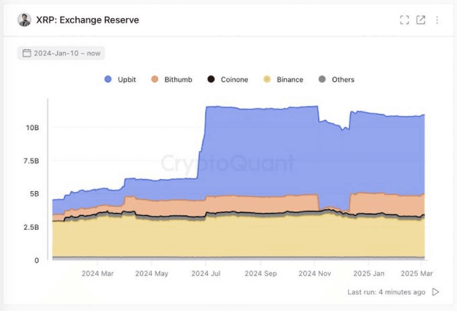The width and height of the screenshot is (457, 311).
Task: Toggle the Coinone series legend
Action: pyautogui.click(x=234, y=80)
